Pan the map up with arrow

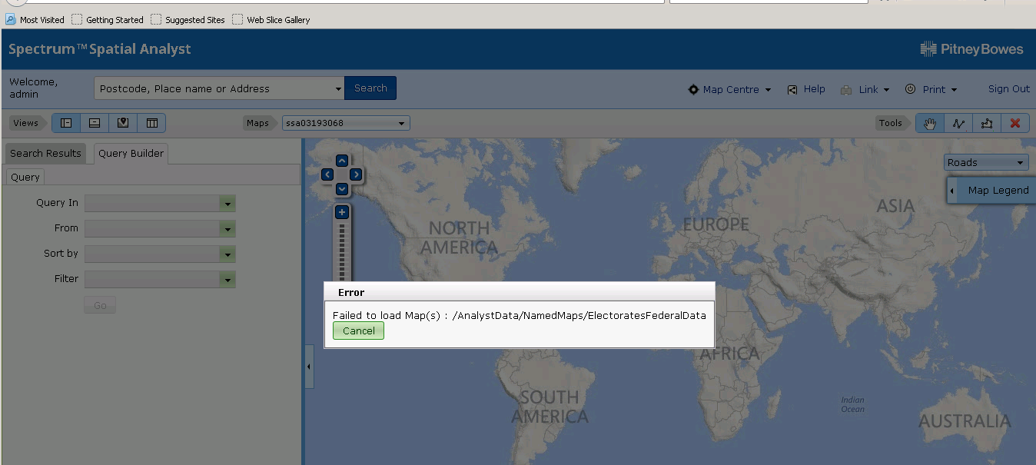[x=342, y=161]
